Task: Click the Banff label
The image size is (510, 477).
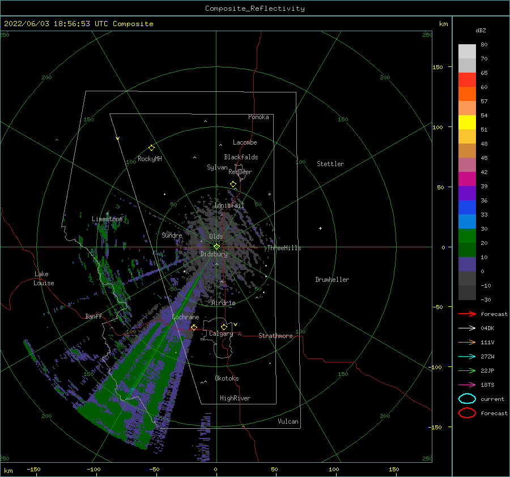Action: pos(93,316)
